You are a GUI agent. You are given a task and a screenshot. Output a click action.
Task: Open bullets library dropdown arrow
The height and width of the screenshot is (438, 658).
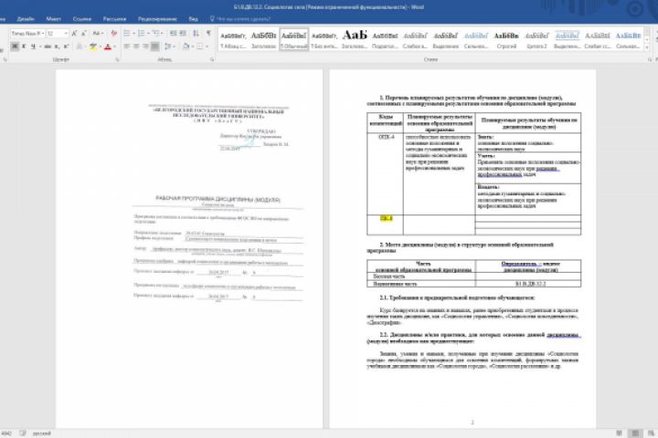[133, 33]
